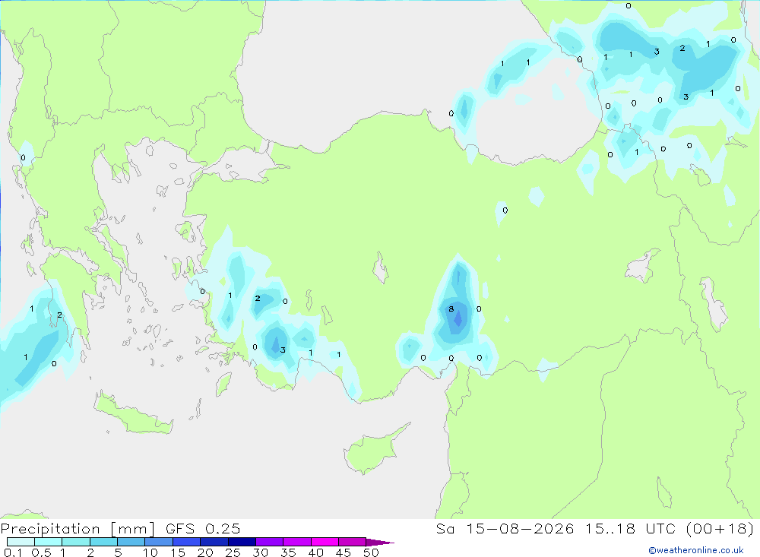Click the 0.1–0.5 mm lightest cyan legend swatch
The height and width of the screenshot is (557, 760).
click(x=21, y=542)
